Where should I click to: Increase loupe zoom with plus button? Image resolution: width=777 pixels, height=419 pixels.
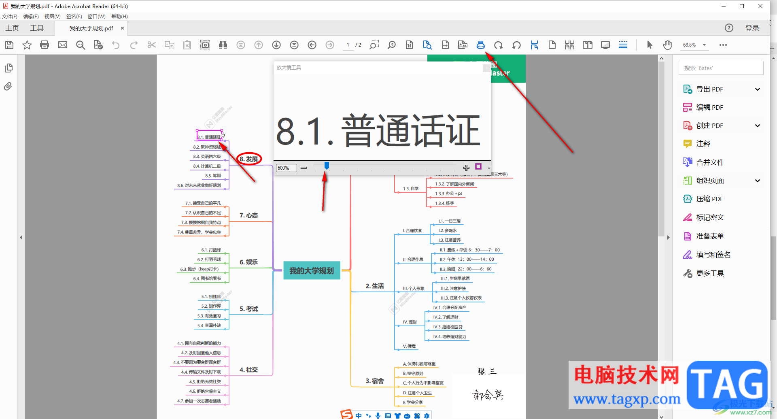(x=466, y=168)
